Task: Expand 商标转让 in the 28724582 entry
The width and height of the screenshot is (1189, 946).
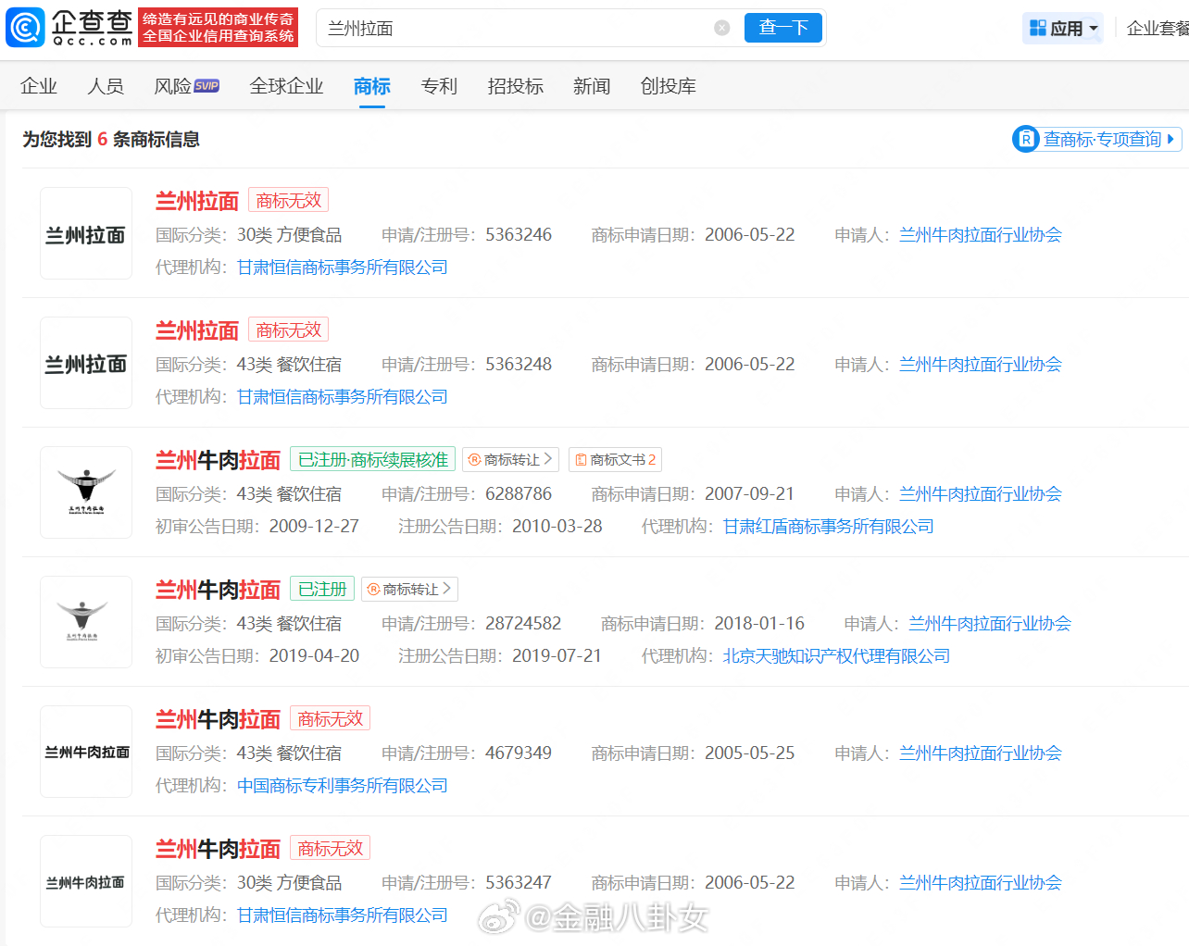Action: 410,589
